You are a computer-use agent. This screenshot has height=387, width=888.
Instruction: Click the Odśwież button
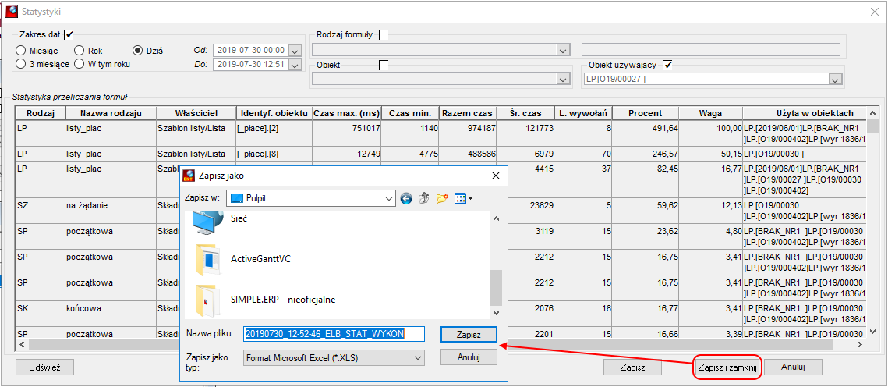[44, 367]
